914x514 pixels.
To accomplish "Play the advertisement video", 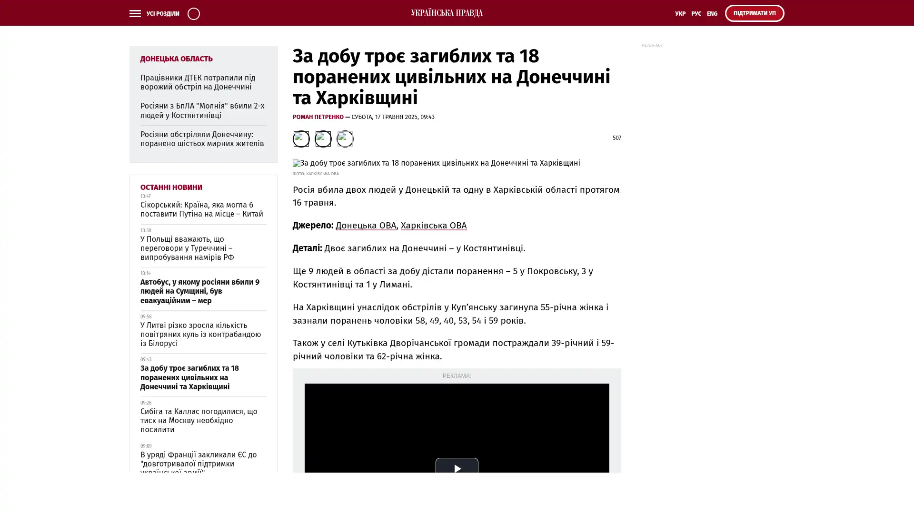I will (457, 468).
